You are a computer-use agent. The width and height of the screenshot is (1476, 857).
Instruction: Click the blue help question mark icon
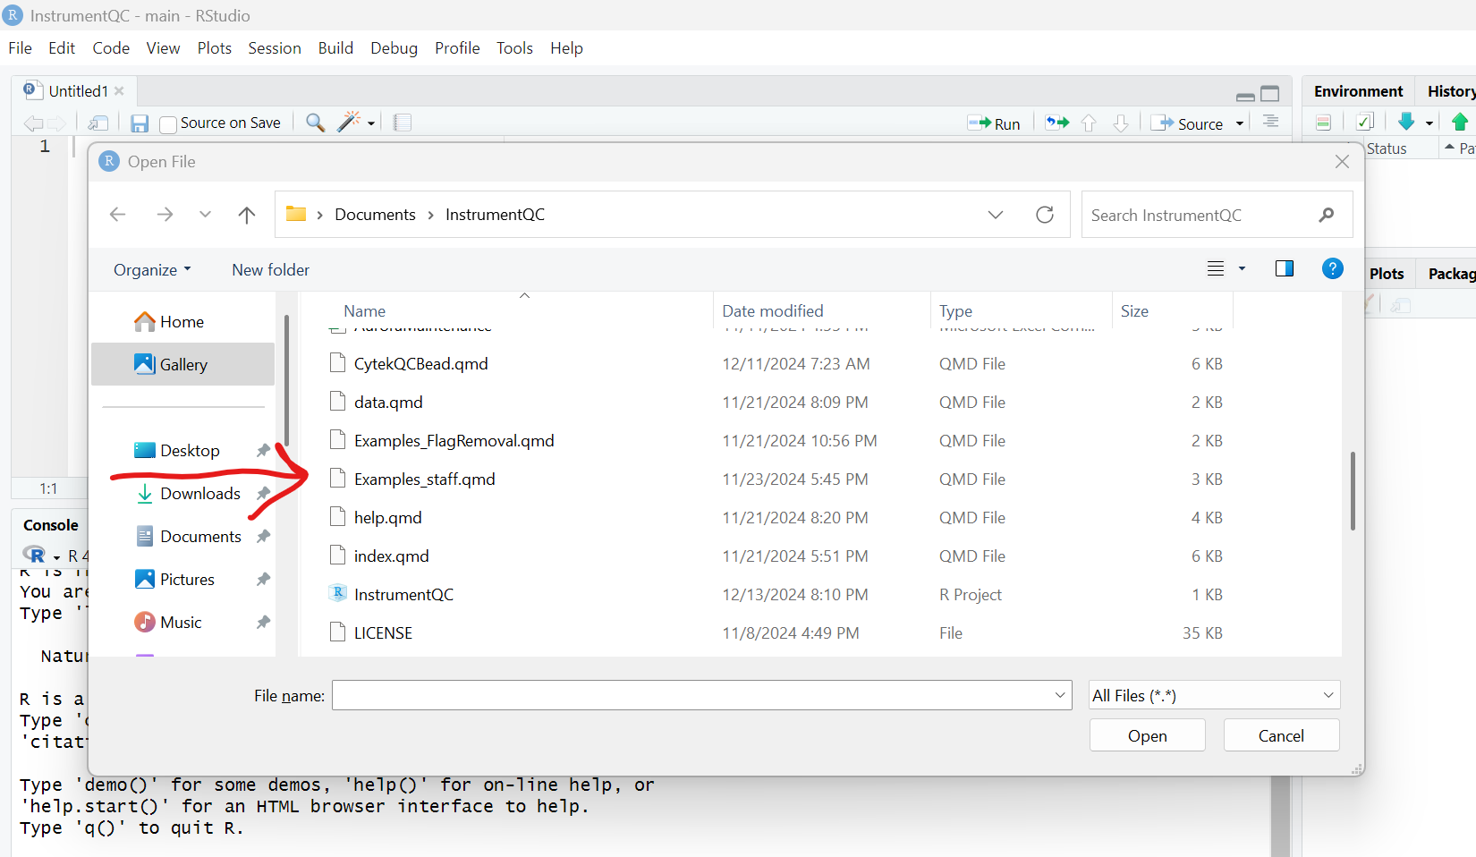pos(1332,268)
